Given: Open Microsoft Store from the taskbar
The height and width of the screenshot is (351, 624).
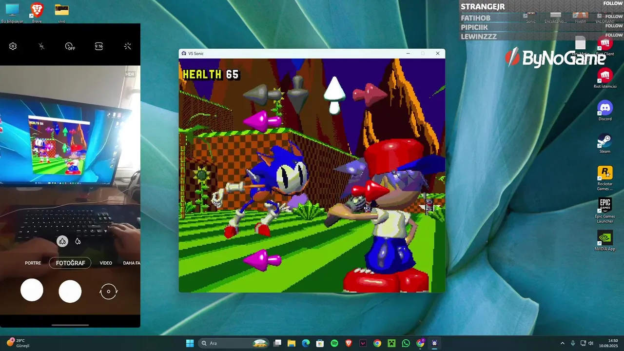Looking at the screenshot, I should pos(320,343).
